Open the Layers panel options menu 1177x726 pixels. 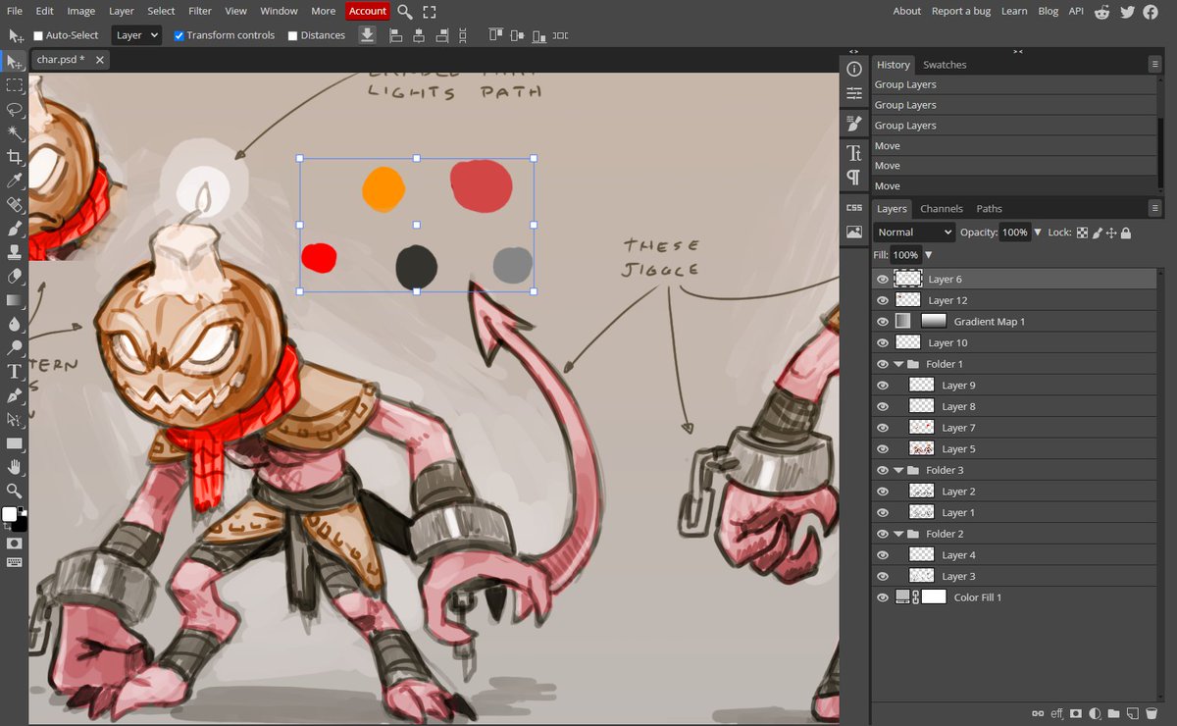(x=1154, y=209)
